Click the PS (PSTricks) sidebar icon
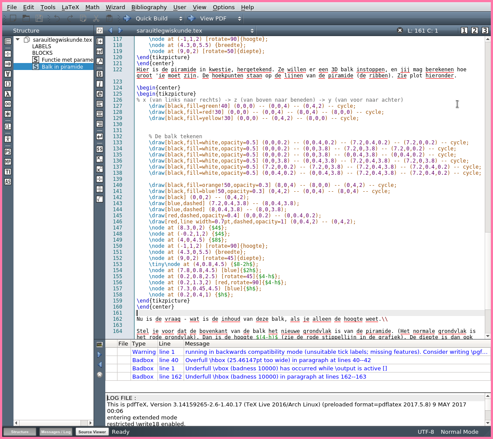This screenshot has height=439, width=493. (x=8, y=152)
